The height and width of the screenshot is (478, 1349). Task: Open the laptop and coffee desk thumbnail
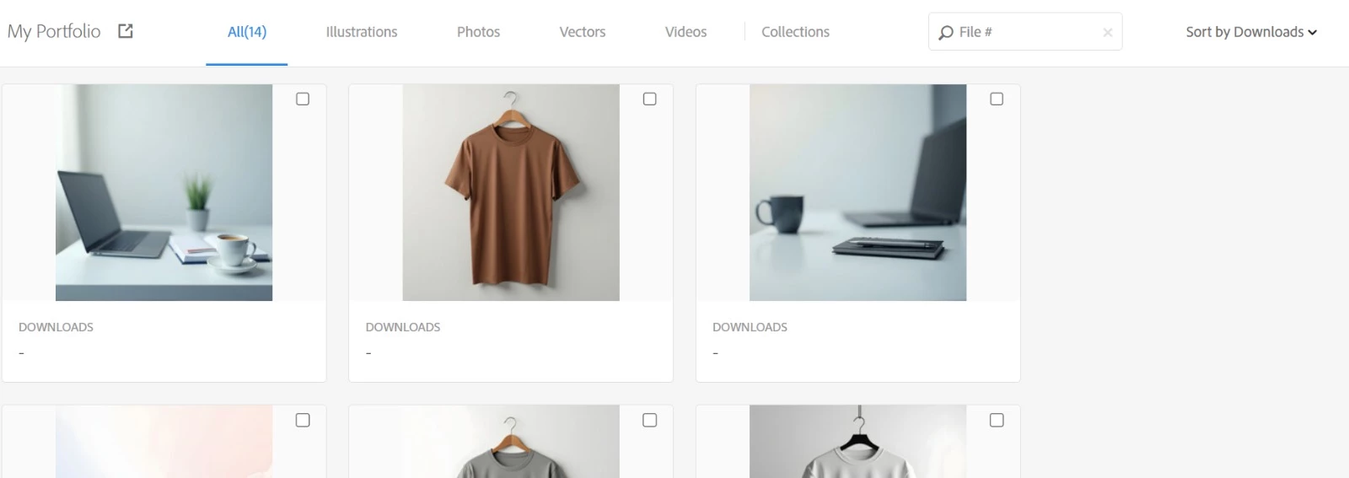click(x=164, y=192)
